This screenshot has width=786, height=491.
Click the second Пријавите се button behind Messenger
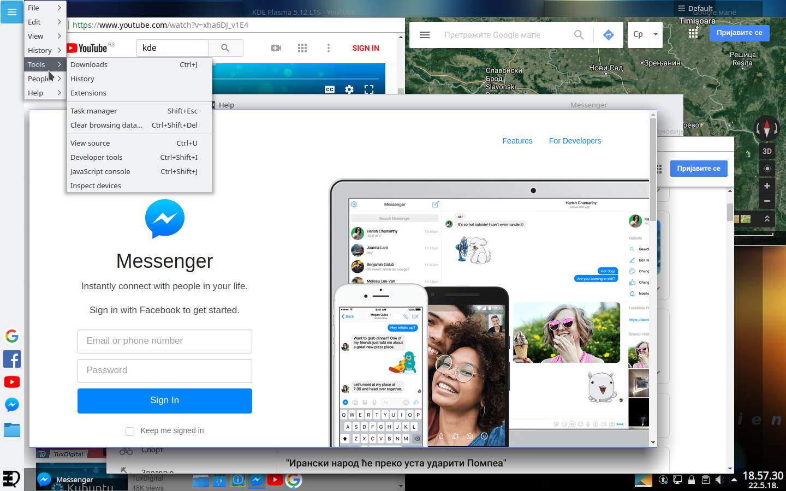[699, 169]
